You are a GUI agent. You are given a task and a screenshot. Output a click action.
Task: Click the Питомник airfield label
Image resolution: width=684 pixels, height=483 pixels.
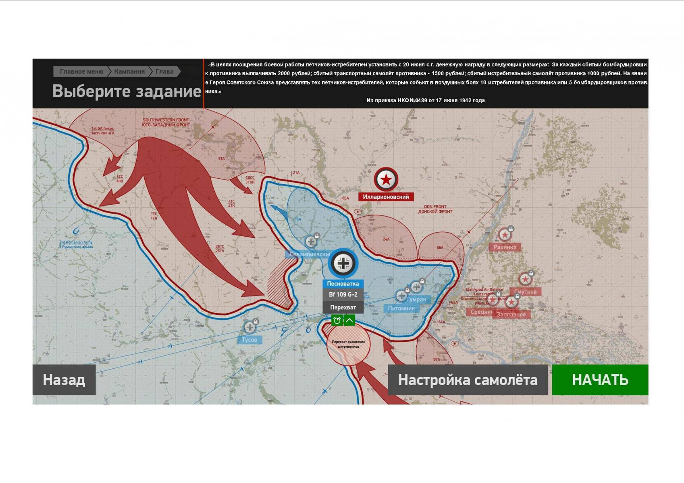tap(401, 308)
